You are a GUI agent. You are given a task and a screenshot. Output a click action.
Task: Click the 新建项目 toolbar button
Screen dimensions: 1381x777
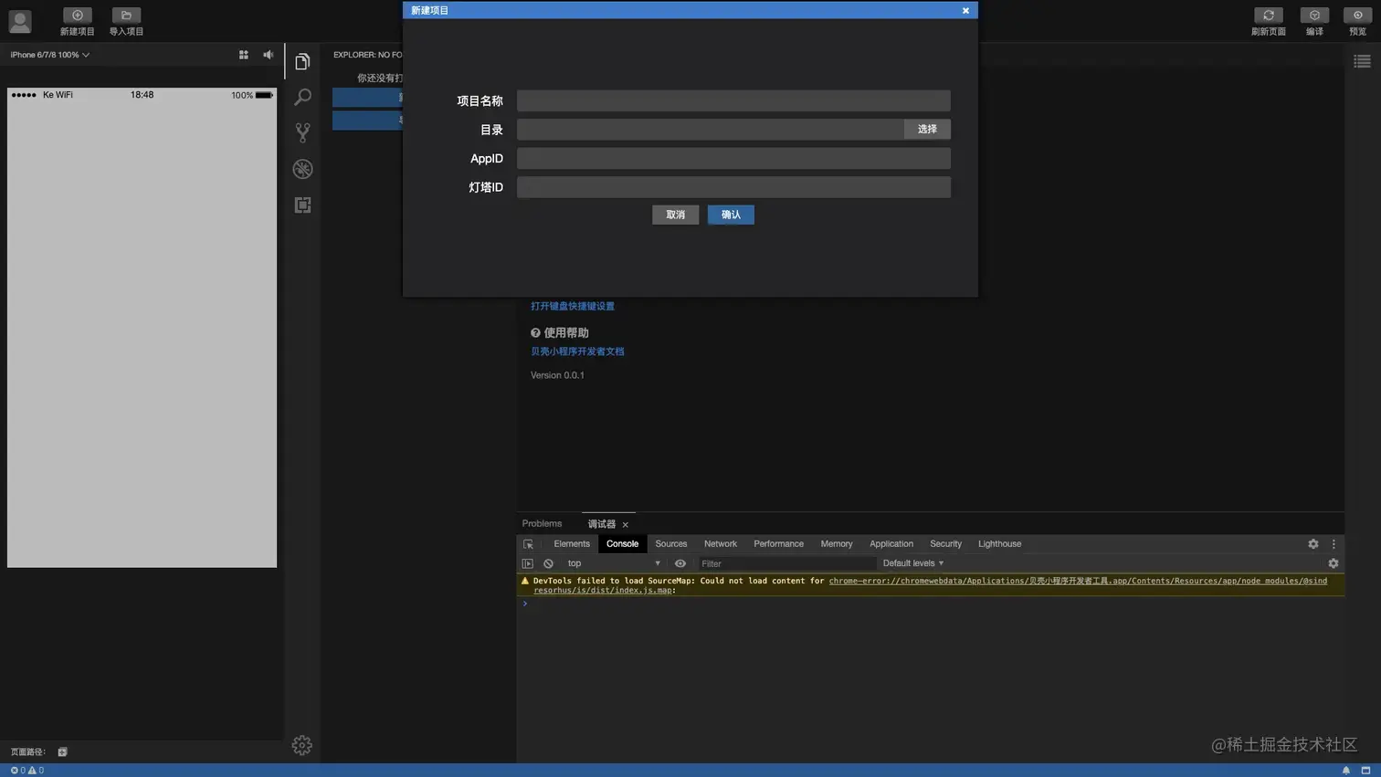tap(77, 21)
